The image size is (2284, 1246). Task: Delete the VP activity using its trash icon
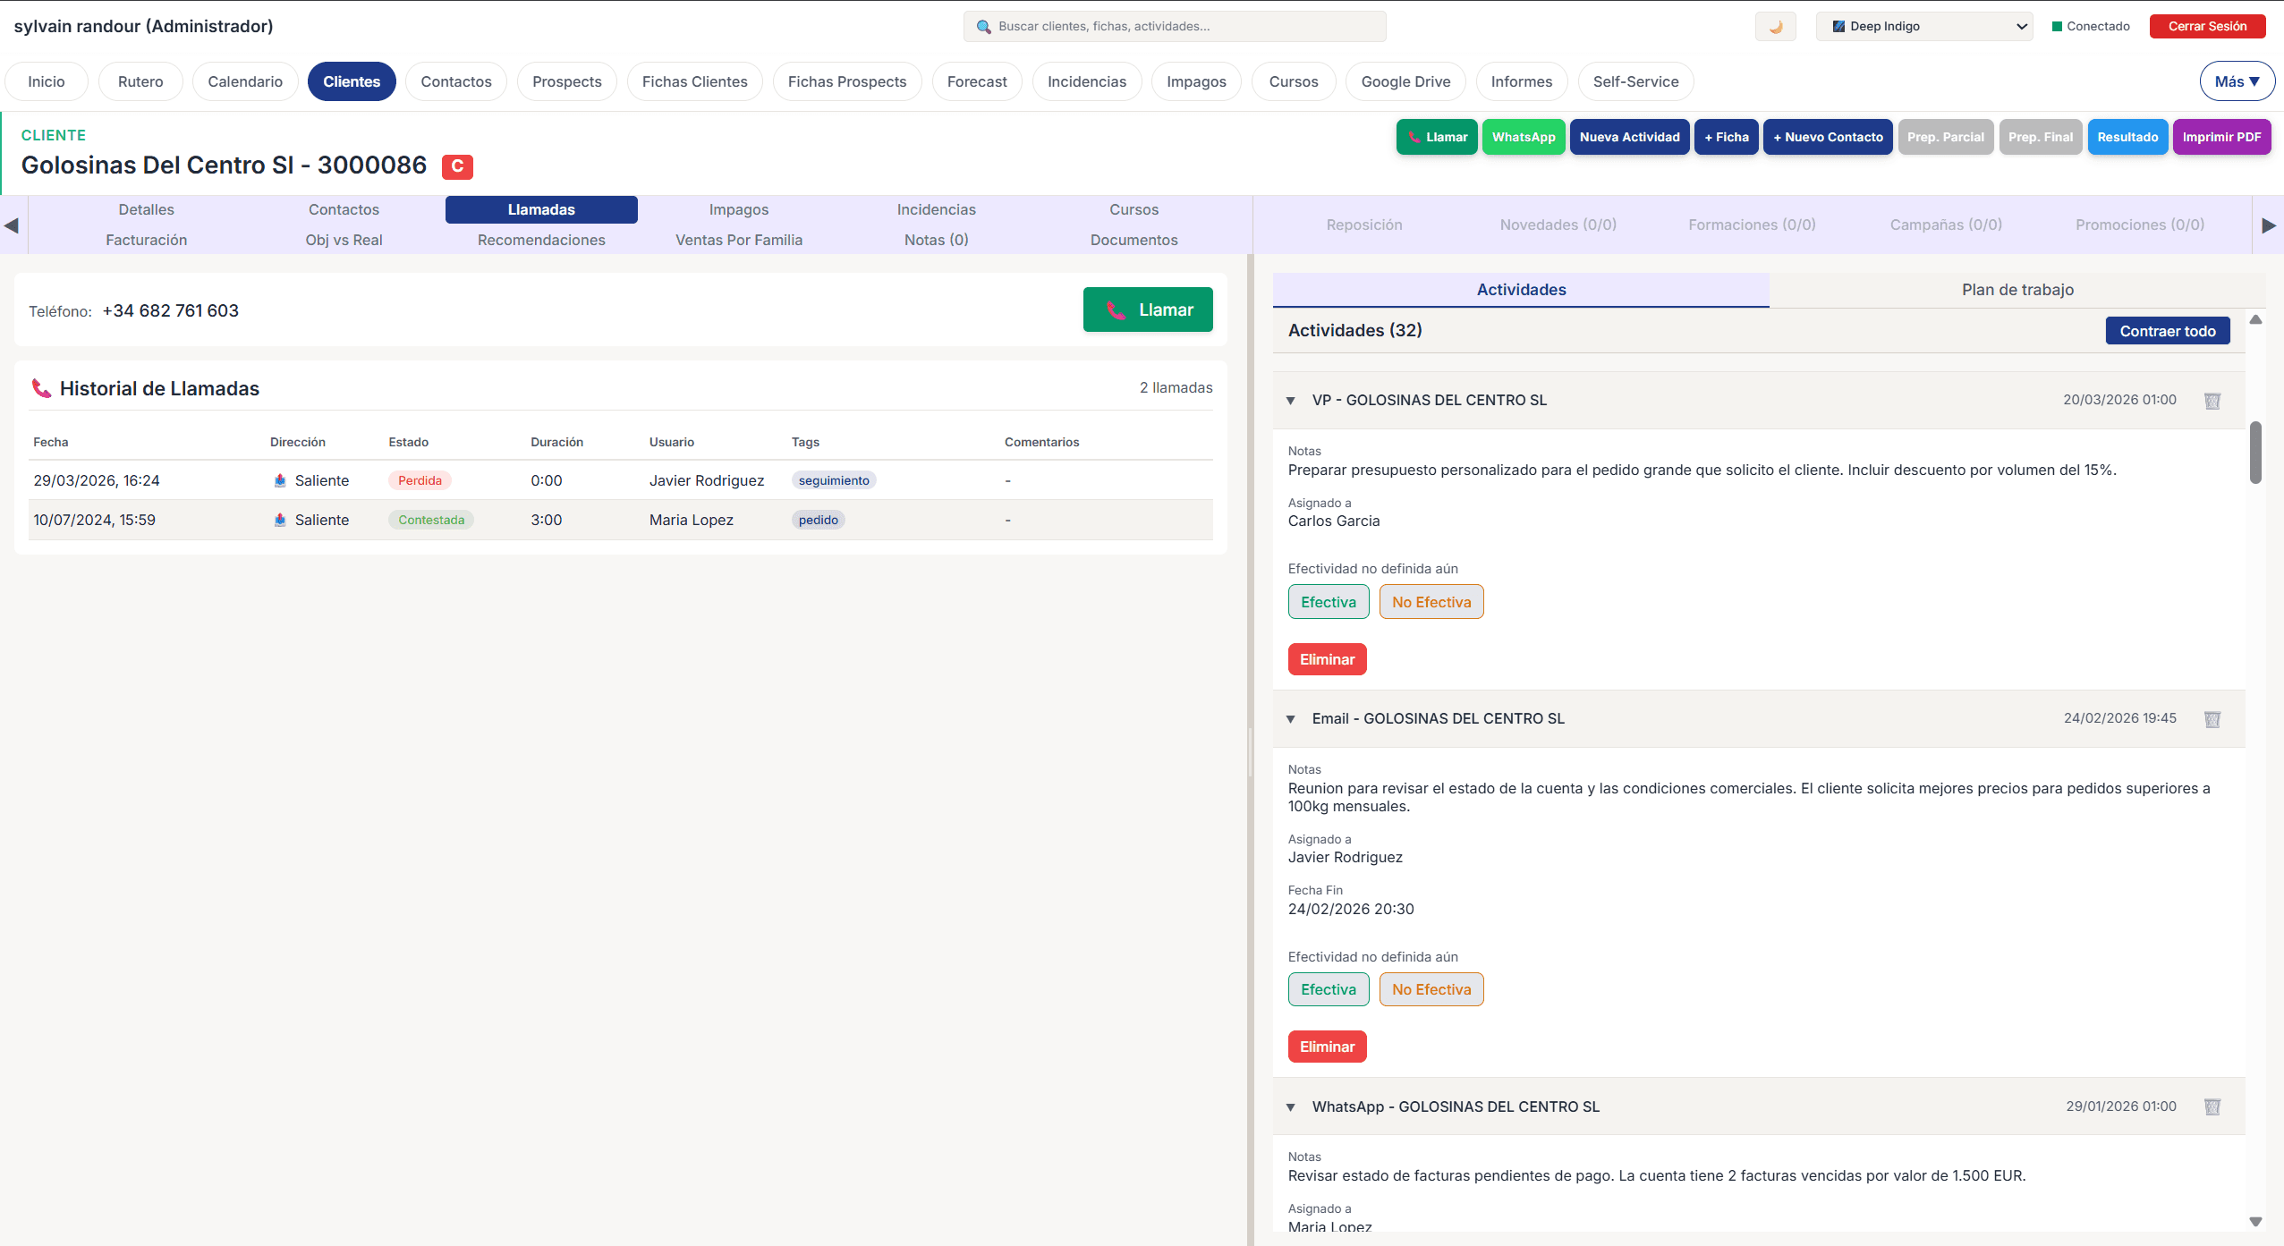[x=2212, y=401]
